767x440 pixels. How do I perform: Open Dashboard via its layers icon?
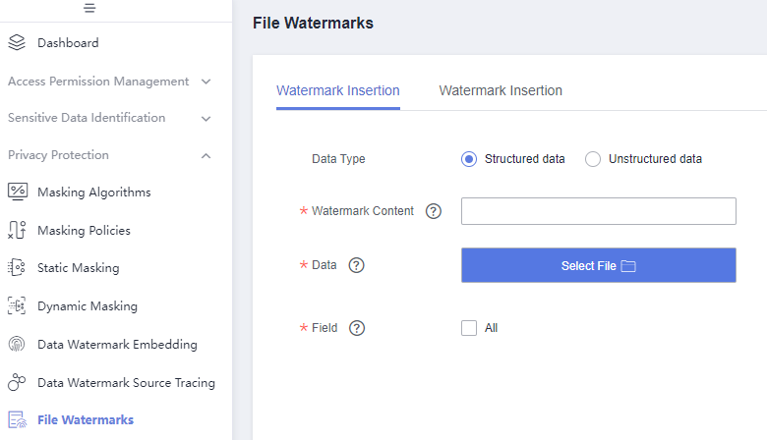tap(17, 42)
